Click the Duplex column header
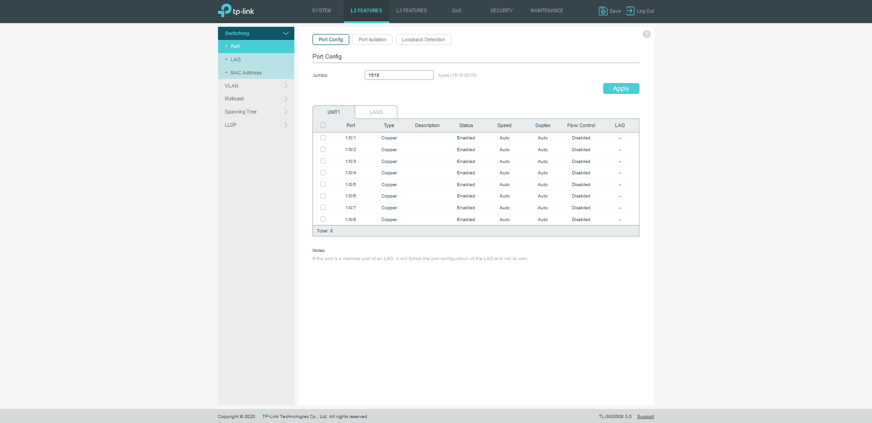 [x=543, y=125]
